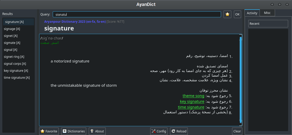This screenshot has width=292, height=135.
Task: Open the Recent dropdown
Action: [268, 23]
